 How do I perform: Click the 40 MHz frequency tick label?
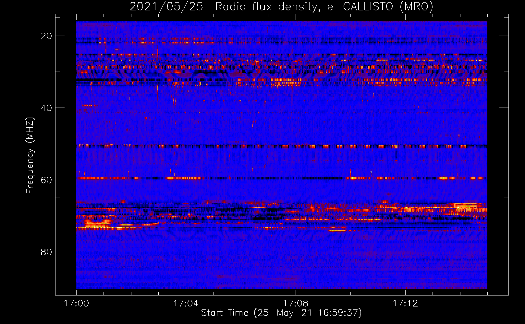(x=46, y=108)
